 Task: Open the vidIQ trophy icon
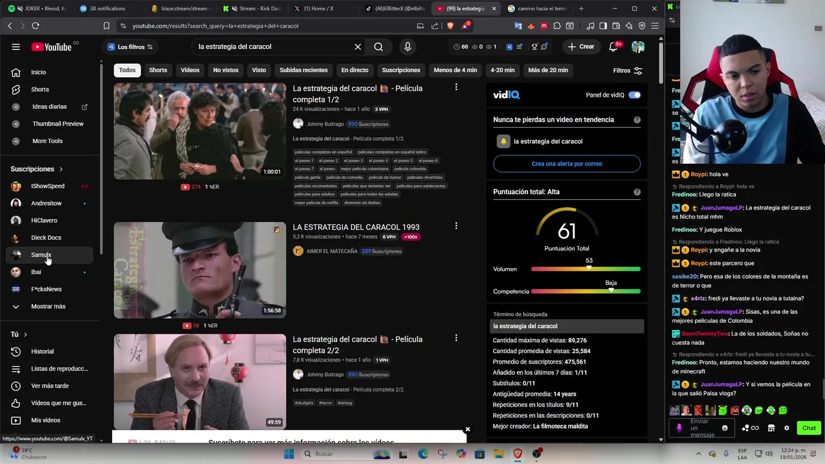point(534,46)
